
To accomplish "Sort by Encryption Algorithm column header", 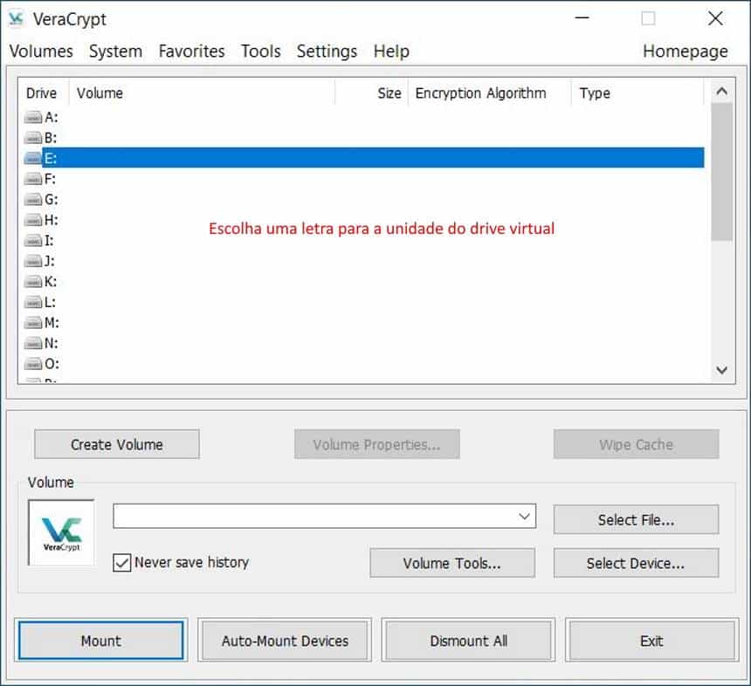I will tap(489, 93).
